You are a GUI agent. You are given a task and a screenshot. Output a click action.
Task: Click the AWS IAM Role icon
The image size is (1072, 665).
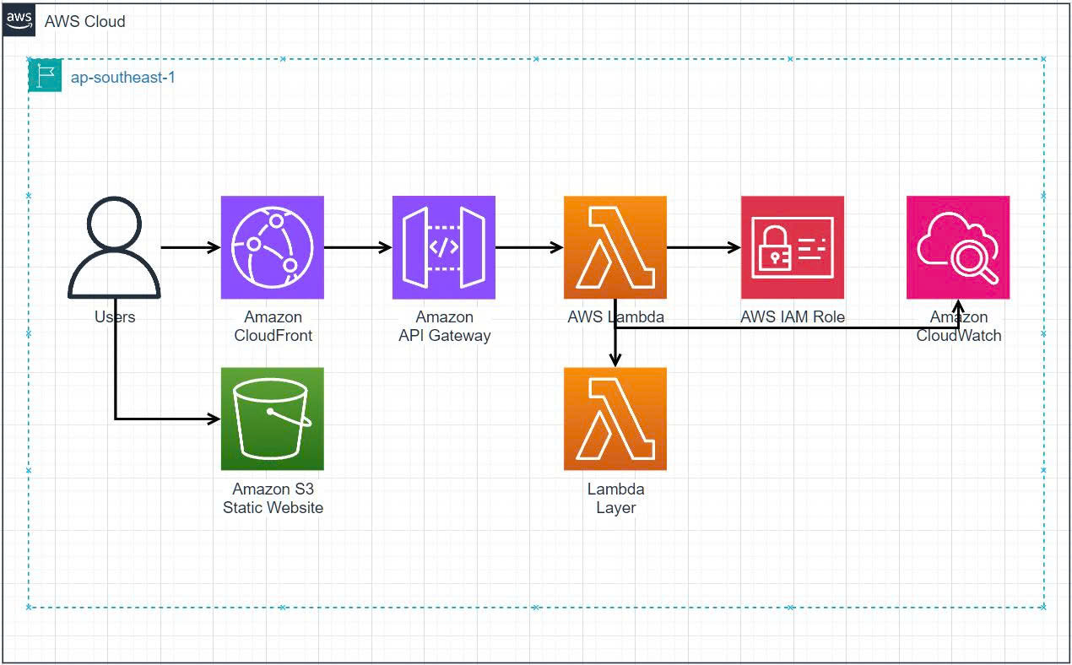coord(792,247)
